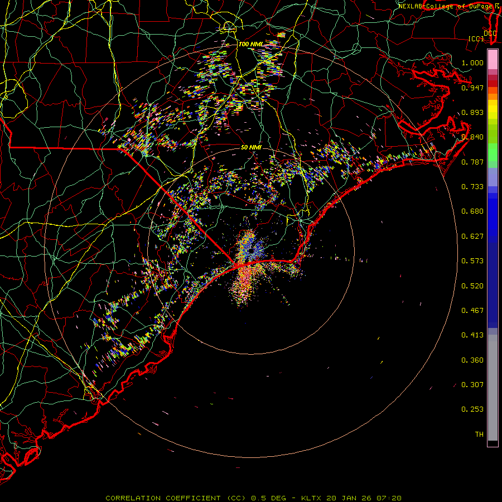Click the 0.893 scale label
Image resolution: width=502 pixels, height=502 pixels.
click(472, 112)
